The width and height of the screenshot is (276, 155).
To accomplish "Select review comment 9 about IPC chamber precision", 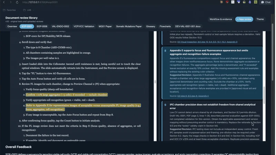I will coord(212,121).
